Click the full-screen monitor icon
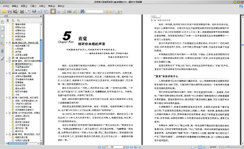The image size is (244, 149). (34, 11)
